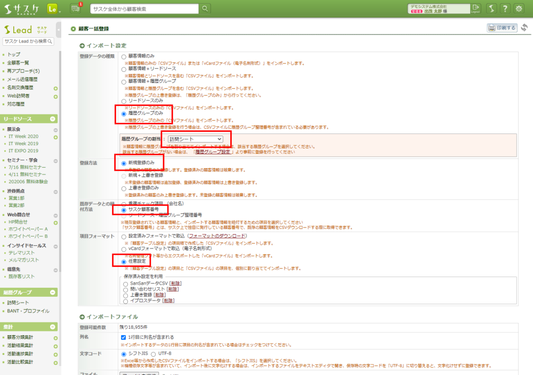Select the 顧客情報のみ radio button
Viewport: 533px width, 375px height.
[x=124, y=56]
